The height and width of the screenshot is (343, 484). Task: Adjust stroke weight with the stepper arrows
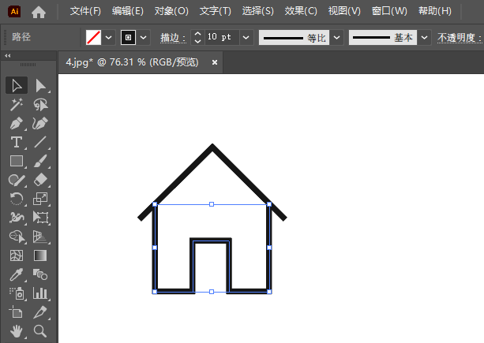tap(198, 38)
